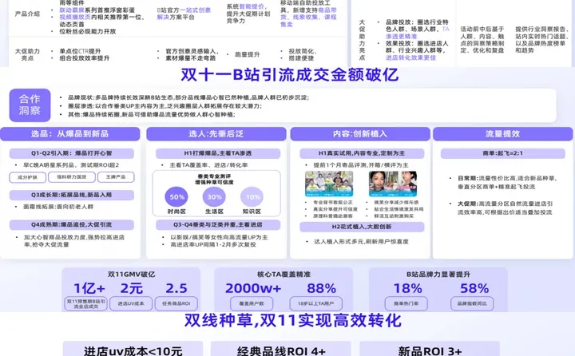Viewport: 575px width, 356px height.
Task: Click the Q4成熟期 section bar
Action: [x=72, y=224]
